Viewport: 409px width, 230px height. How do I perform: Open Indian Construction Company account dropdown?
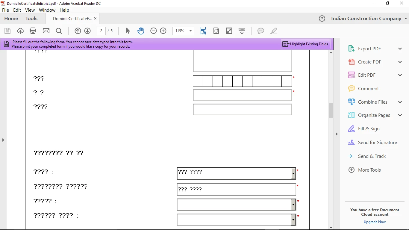(x=369, y=19)
